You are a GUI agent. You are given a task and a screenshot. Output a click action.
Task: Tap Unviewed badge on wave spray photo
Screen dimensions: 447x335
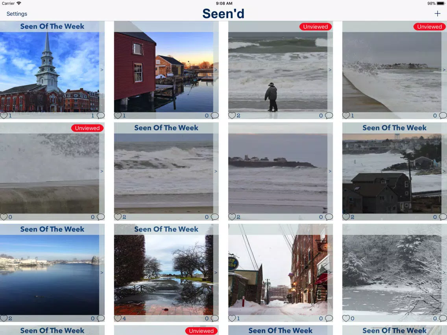[87, 128]
